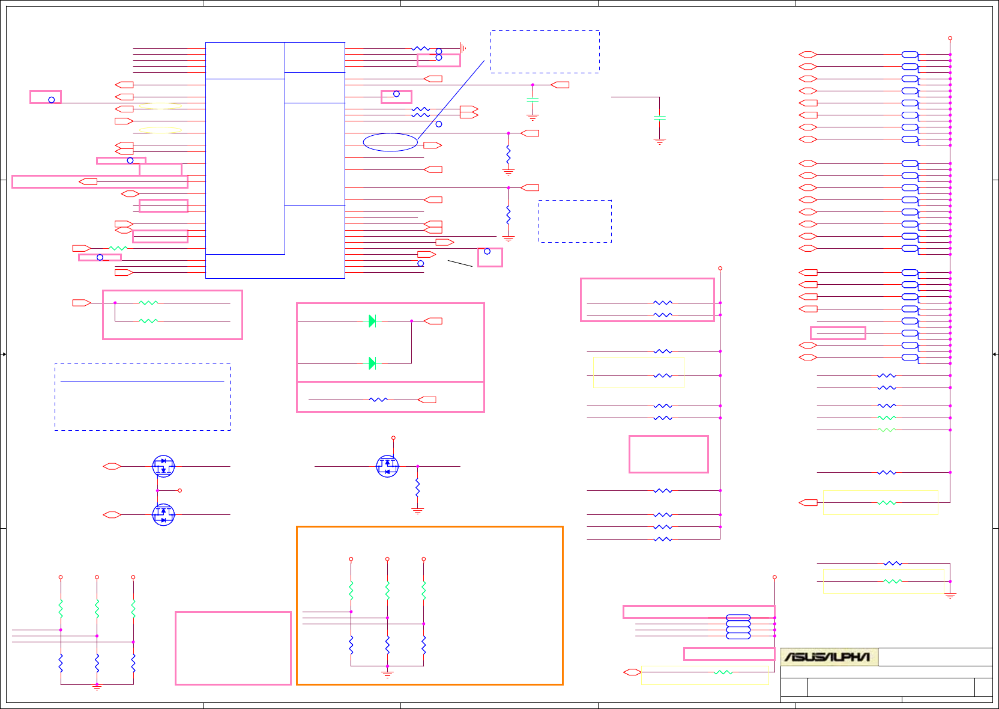Screen dimensions: 999x709
Task: Select the standalone capacitor on the L-shaped wire
Action: pyautogui.click(x=659, y=118)
